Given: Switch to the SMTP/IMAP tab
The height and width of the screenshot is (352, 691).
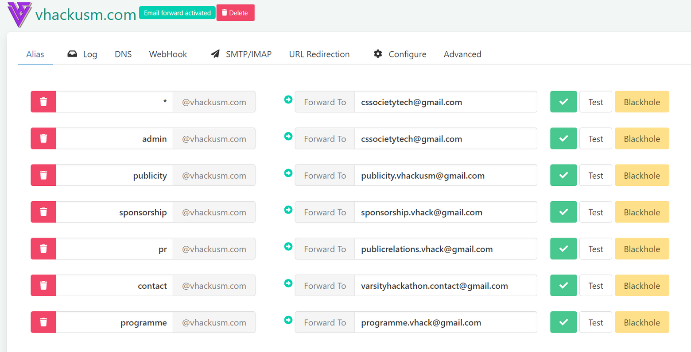Looking at the screenshot, I should click(x=241, y=54).
